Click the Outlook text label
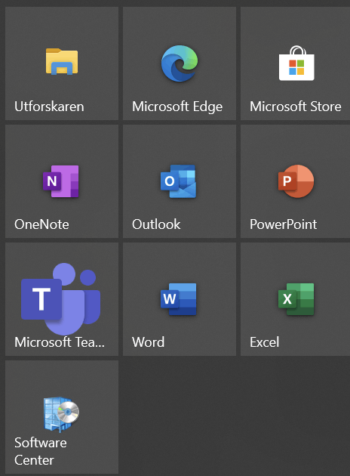The width and height of the screenshot is (350, 476). (156, 224)
